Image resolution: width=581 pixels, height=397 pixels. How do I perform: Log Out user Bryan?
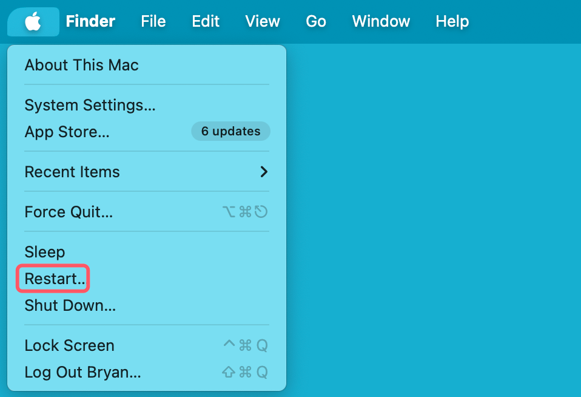click(82, 372)
